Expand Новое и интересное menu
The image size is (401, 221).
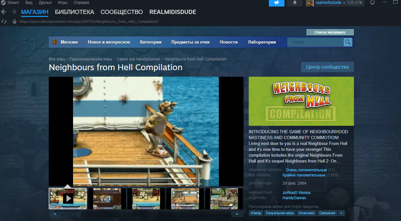click(x=109, y=42)
